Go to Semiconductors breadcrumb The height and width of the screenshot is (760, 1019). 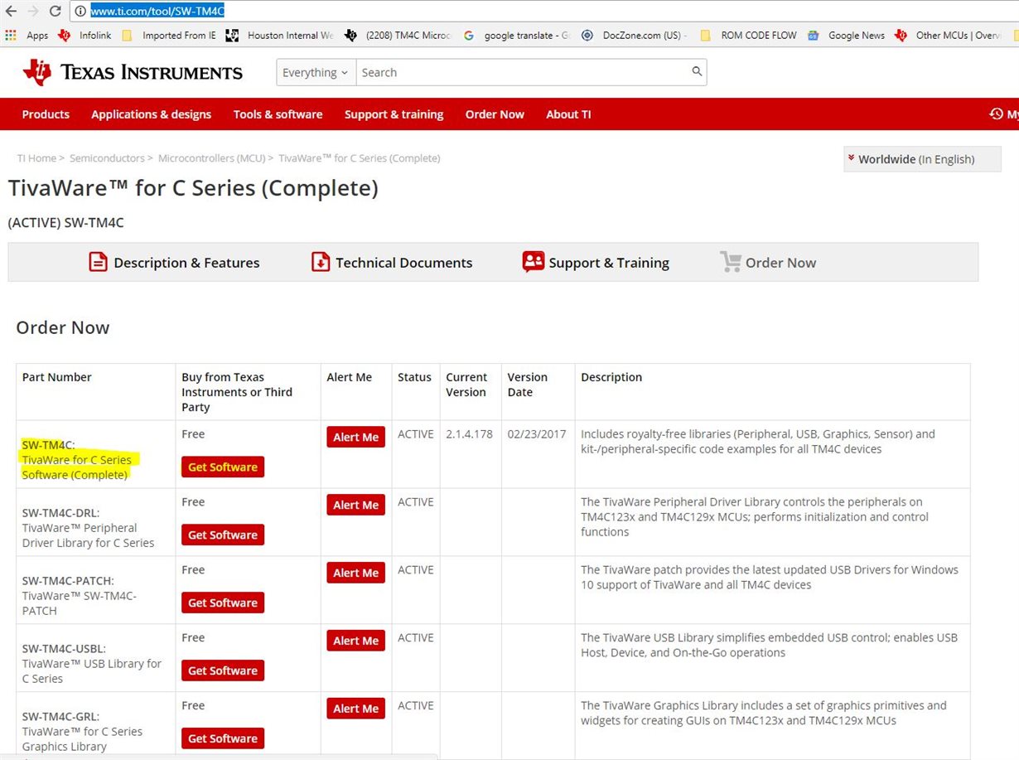[x=107, y=157]
